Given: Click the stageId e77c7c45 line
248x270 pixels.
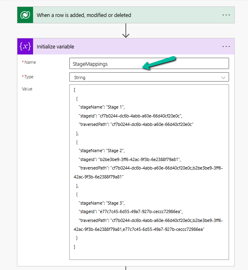Looking at the screenshot, I should click(131, 211).
